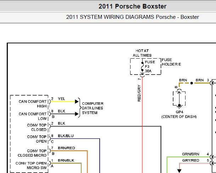Click the 'CAN COMFORT LOW' label
This screenshot has height=173, width=216.
point(33,116)
